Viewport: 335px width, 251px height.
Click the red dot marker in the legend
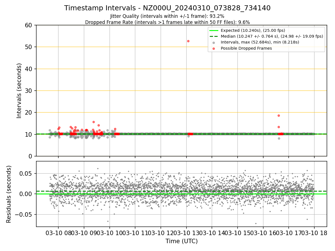[214, 49]
